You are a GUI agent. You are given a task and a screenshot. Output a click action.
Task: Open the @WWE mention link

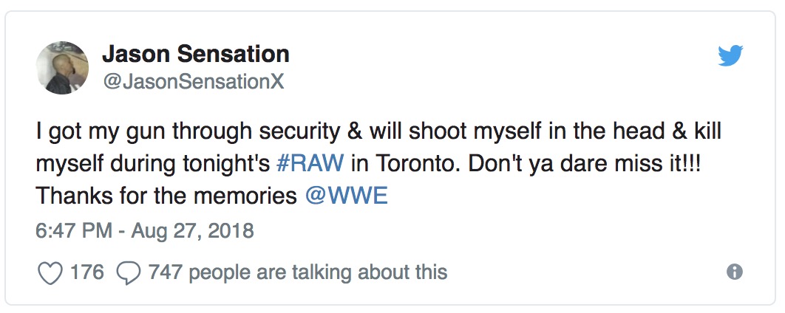[347, 196]
